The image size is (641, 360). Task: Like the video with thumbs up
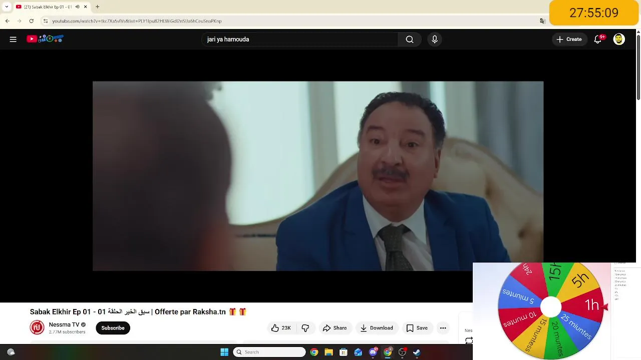281,328
